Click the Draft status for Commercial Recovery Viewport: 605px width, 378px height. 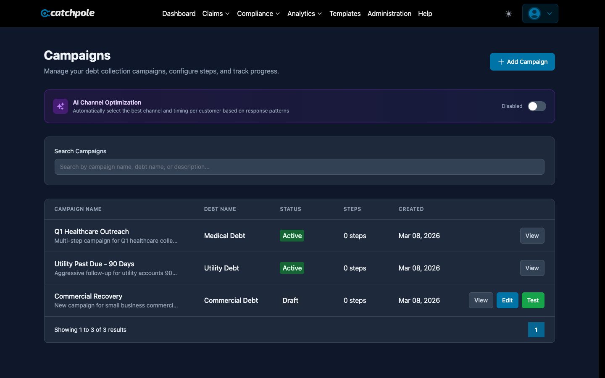pos(290,300)
